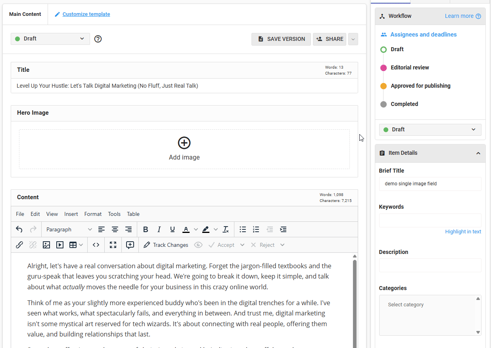Select Approved for publishing workflow stage
This screenshot has width=491, height=348.
pos(420,86)
